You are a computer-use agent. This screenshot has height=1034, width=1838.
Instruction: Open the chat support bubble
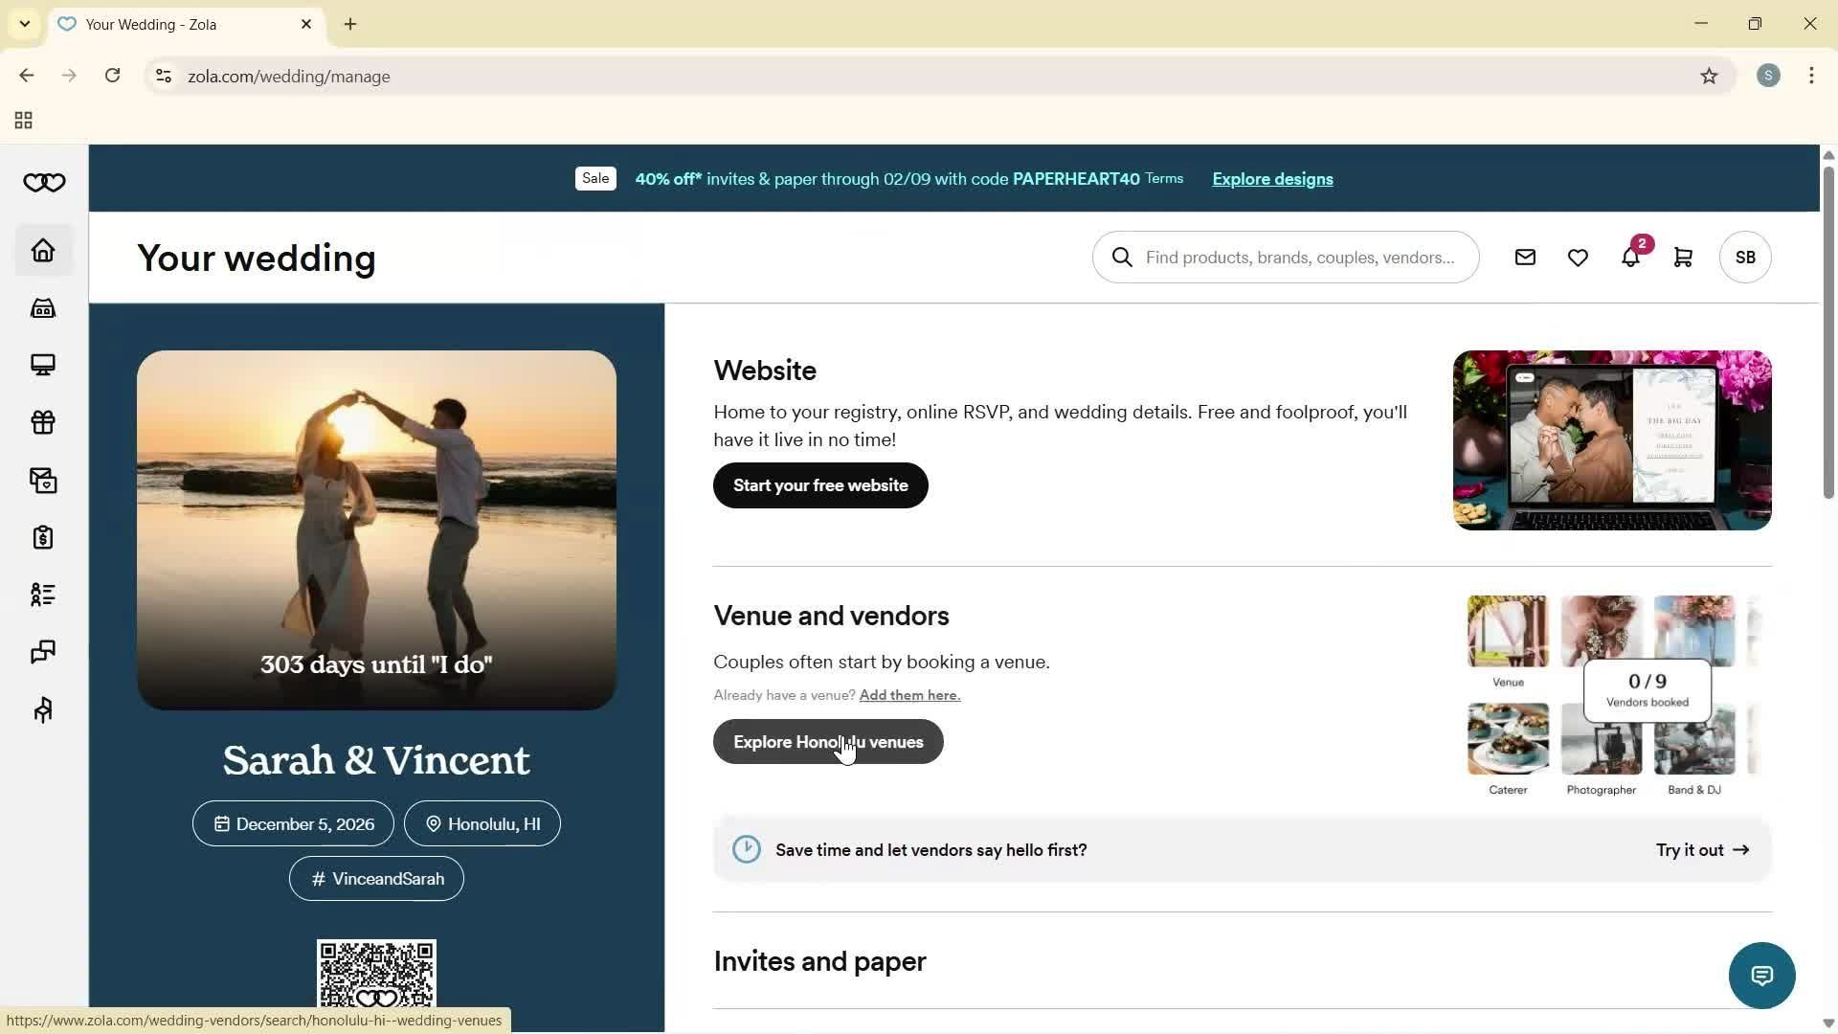(x=1761, y=976)
